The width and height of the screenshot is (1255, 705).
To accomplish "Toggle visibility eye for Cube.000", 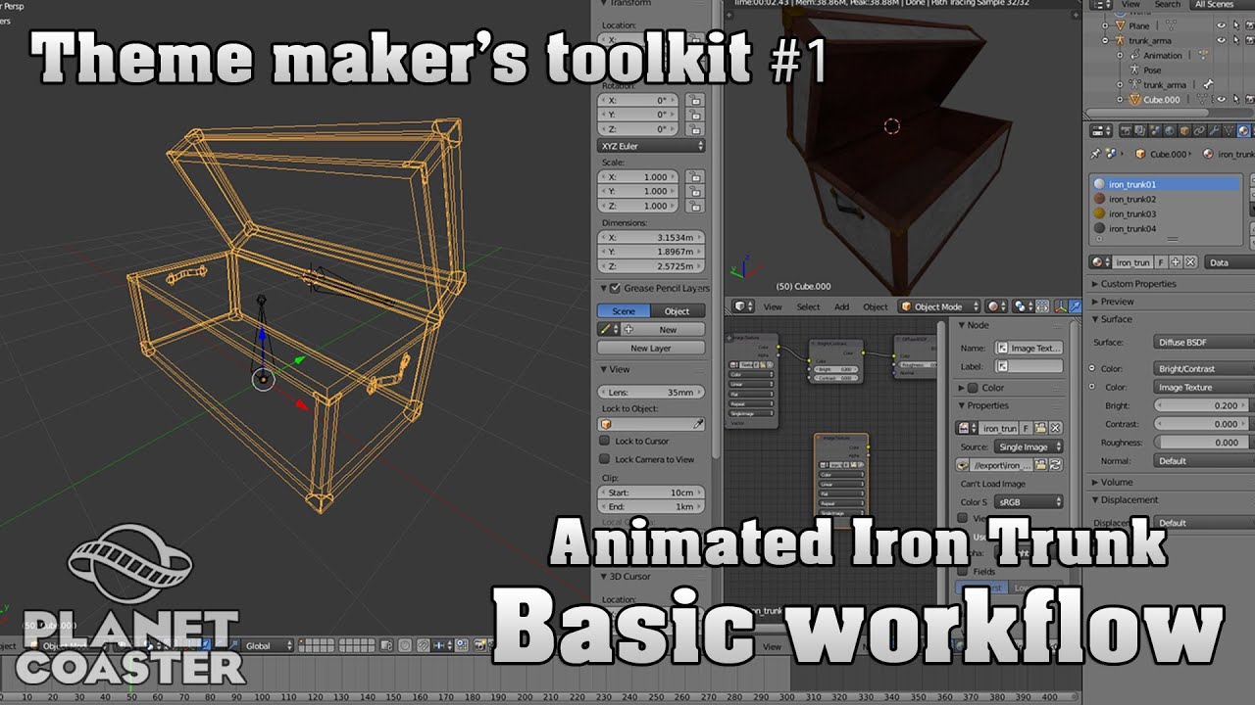I will (x=1222, y=99).
